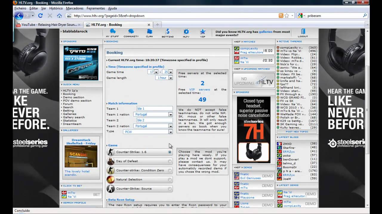Open the galleries link in header tip

coord(266,32)
